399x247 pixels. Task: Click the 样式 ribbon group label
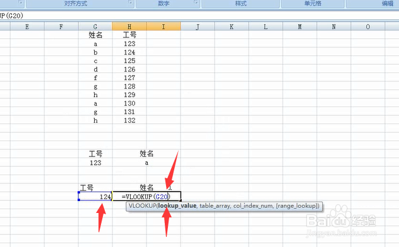coord(241,4)
